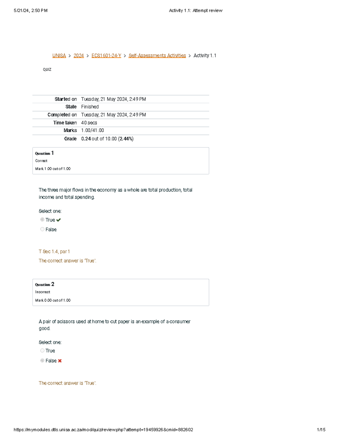
Task: Go to the 2024 breadcrumb link
Action: tap(78, 56)
